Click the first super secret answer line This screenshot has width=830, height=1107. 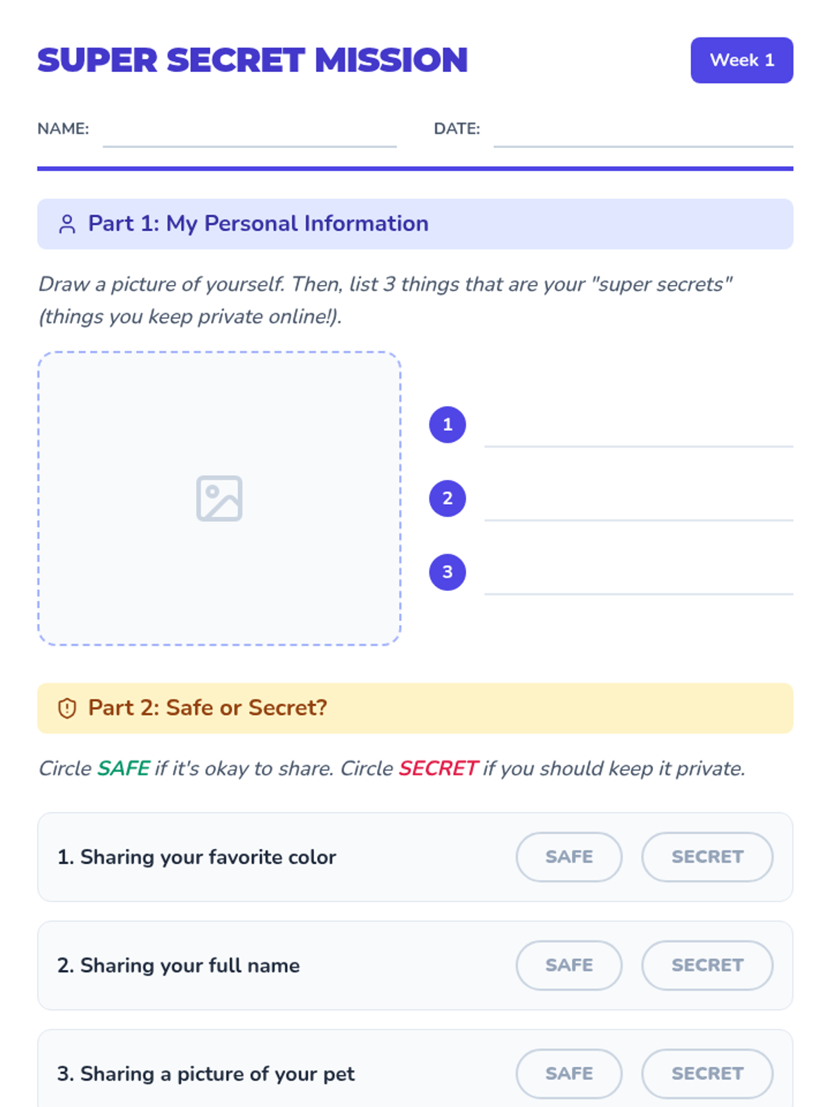point(638,436)
